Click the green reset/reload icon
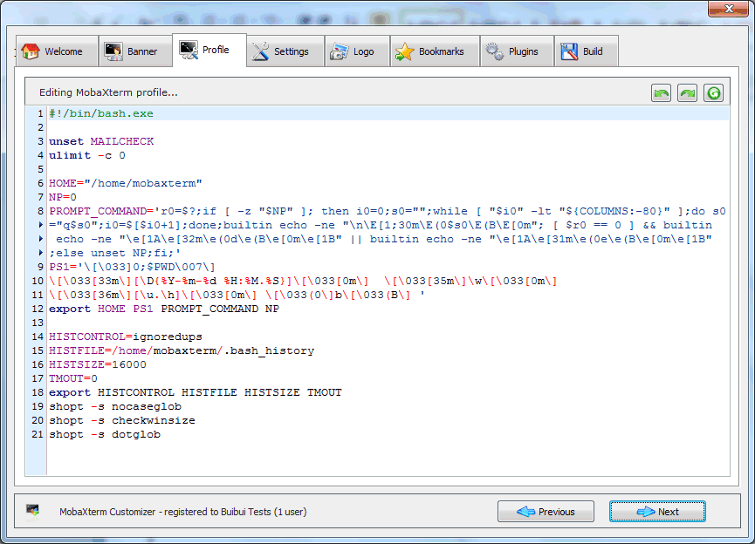 pyautogui.click(x=714, y=92)
